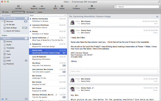Open the Junk folder
The width and height of the screenshot is (161, 101).
(x=15, y=57)
